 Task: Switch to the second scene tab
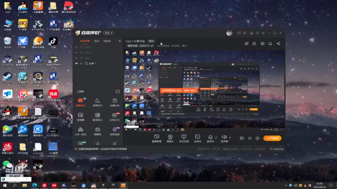tap(96, 41)
